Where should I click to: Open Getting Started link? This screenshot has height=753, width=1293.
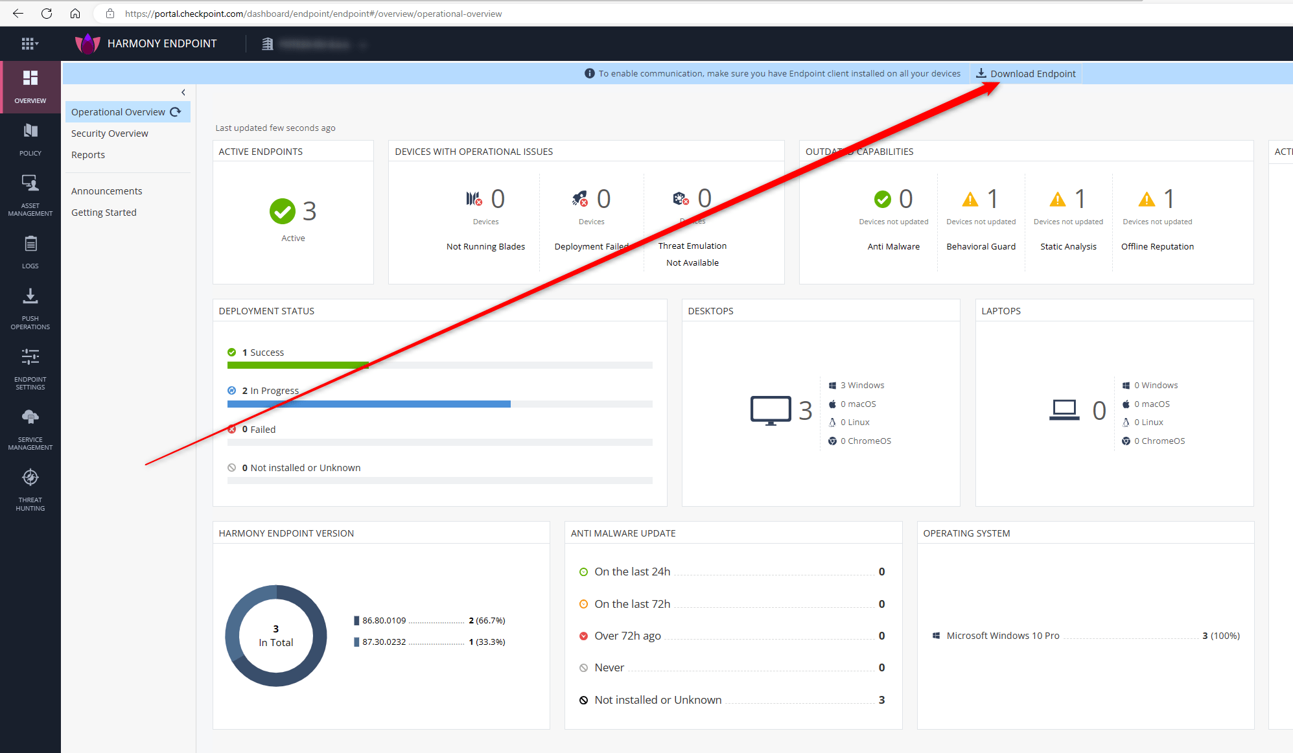pos(104,213)
